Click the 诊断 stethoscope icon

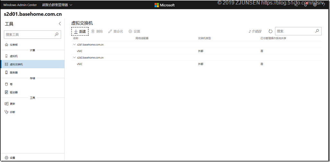pyautogui.click(x=6, y=112)
